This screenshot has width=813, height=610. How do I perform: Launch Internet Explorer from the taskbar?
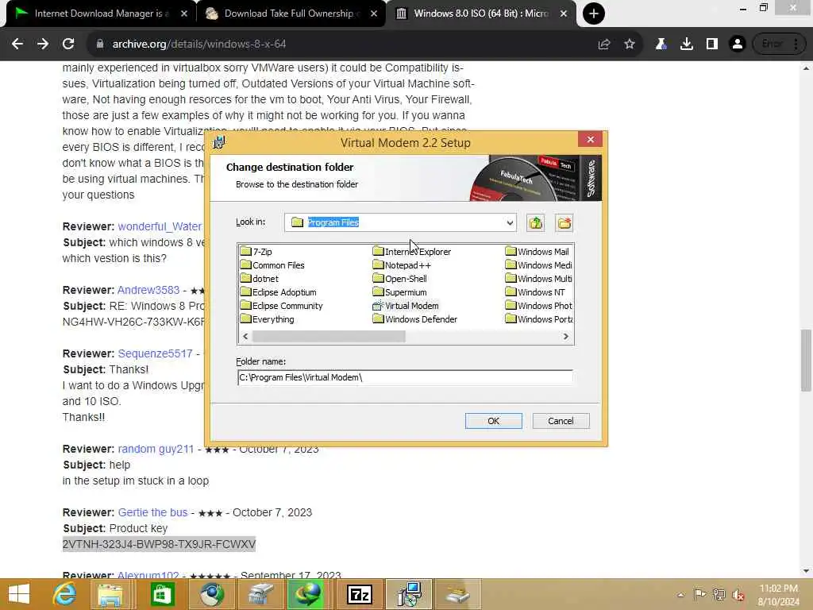point(65,594)
